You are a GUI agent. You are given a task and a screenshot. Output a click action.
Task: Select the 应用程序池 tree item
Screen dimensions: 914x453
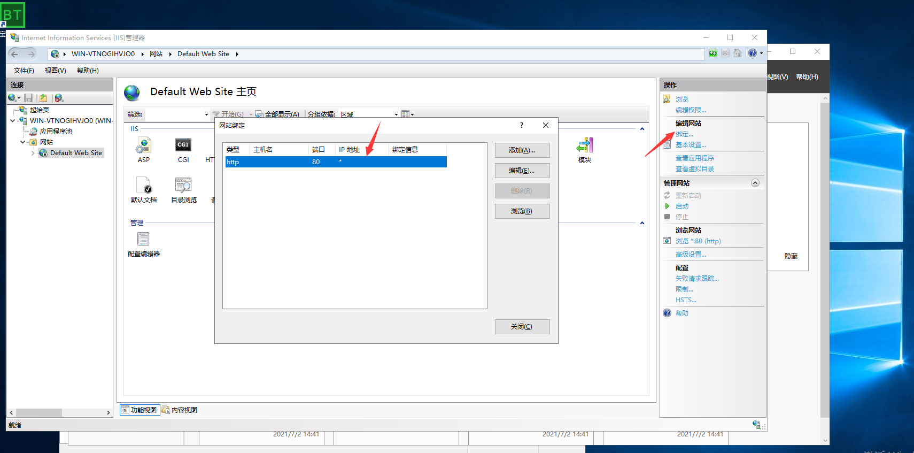[x=56, y=131]
